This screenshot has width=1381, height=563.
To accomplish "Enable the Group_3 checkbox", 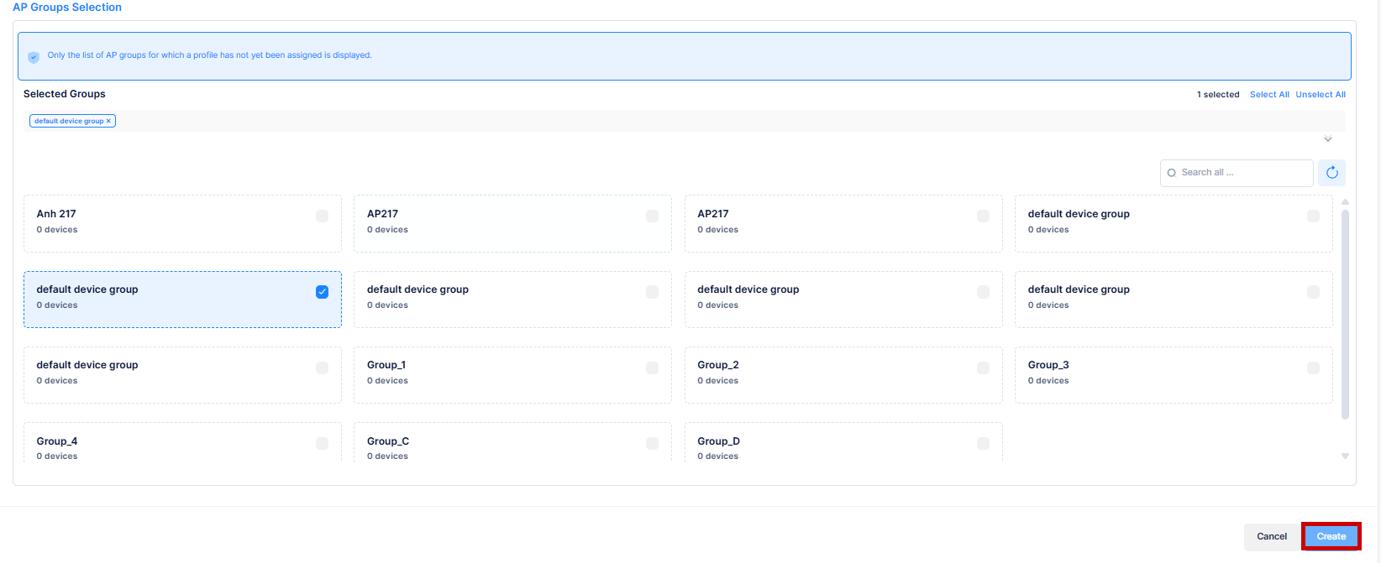I will (1313, 368).
